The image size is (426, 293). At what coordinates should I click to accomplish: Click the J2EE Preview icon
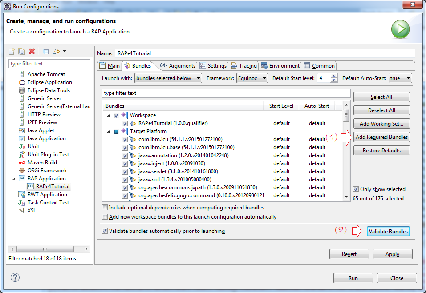[x=22, y=122]
